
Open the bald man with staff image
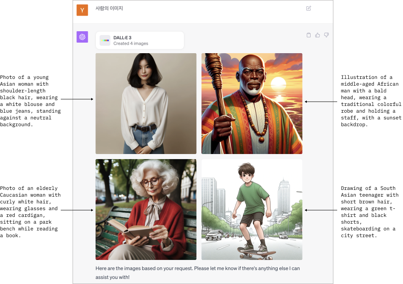point(252,103)
